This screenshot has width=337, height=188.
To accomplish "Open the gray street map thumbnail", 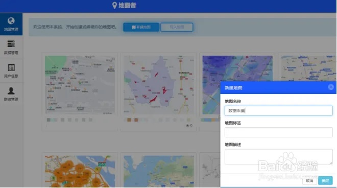I will click(x=80, y=85).
